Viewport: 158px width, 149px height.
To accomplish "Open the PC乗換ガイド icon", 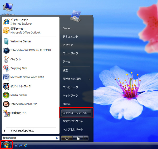I will pos(6,113).
